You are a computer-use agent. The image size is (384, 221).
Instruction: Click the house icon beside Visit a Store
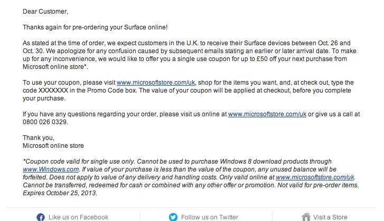[x=306, y=217]
